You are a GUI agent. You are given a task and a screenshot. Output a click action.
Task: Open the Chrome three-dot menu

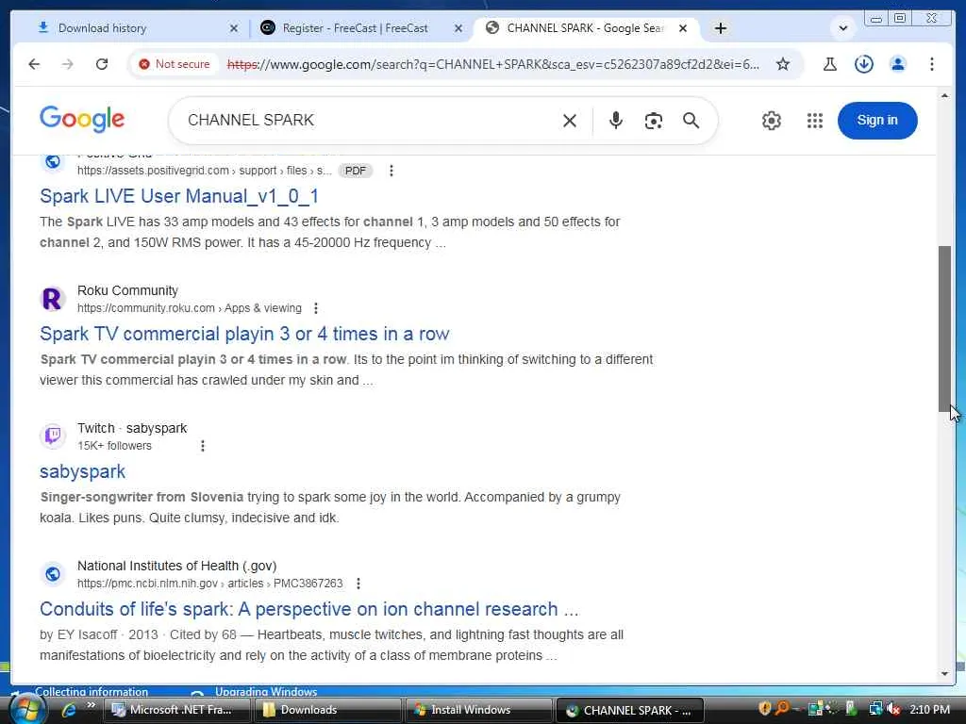tap(931, 64)
